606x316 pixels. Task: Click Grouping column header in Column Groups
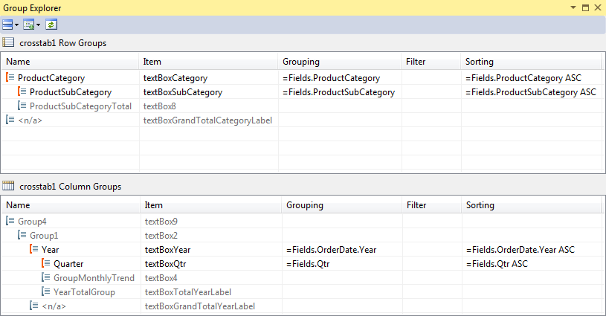(x=342, y=205)
